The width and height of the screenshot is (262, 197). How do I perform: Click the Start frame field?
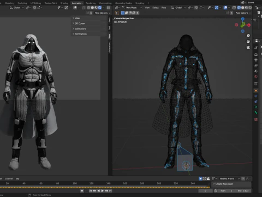tap(227, 191)
